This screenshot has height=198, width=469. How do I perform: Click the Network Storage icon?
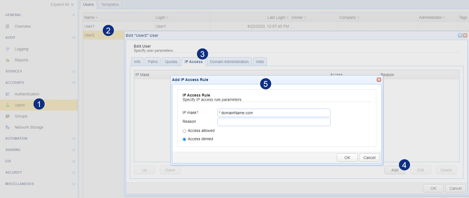(x=7, y=127)
